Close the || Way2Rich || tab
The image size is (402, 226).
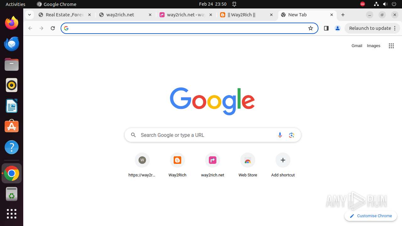[x=271, y=15]
